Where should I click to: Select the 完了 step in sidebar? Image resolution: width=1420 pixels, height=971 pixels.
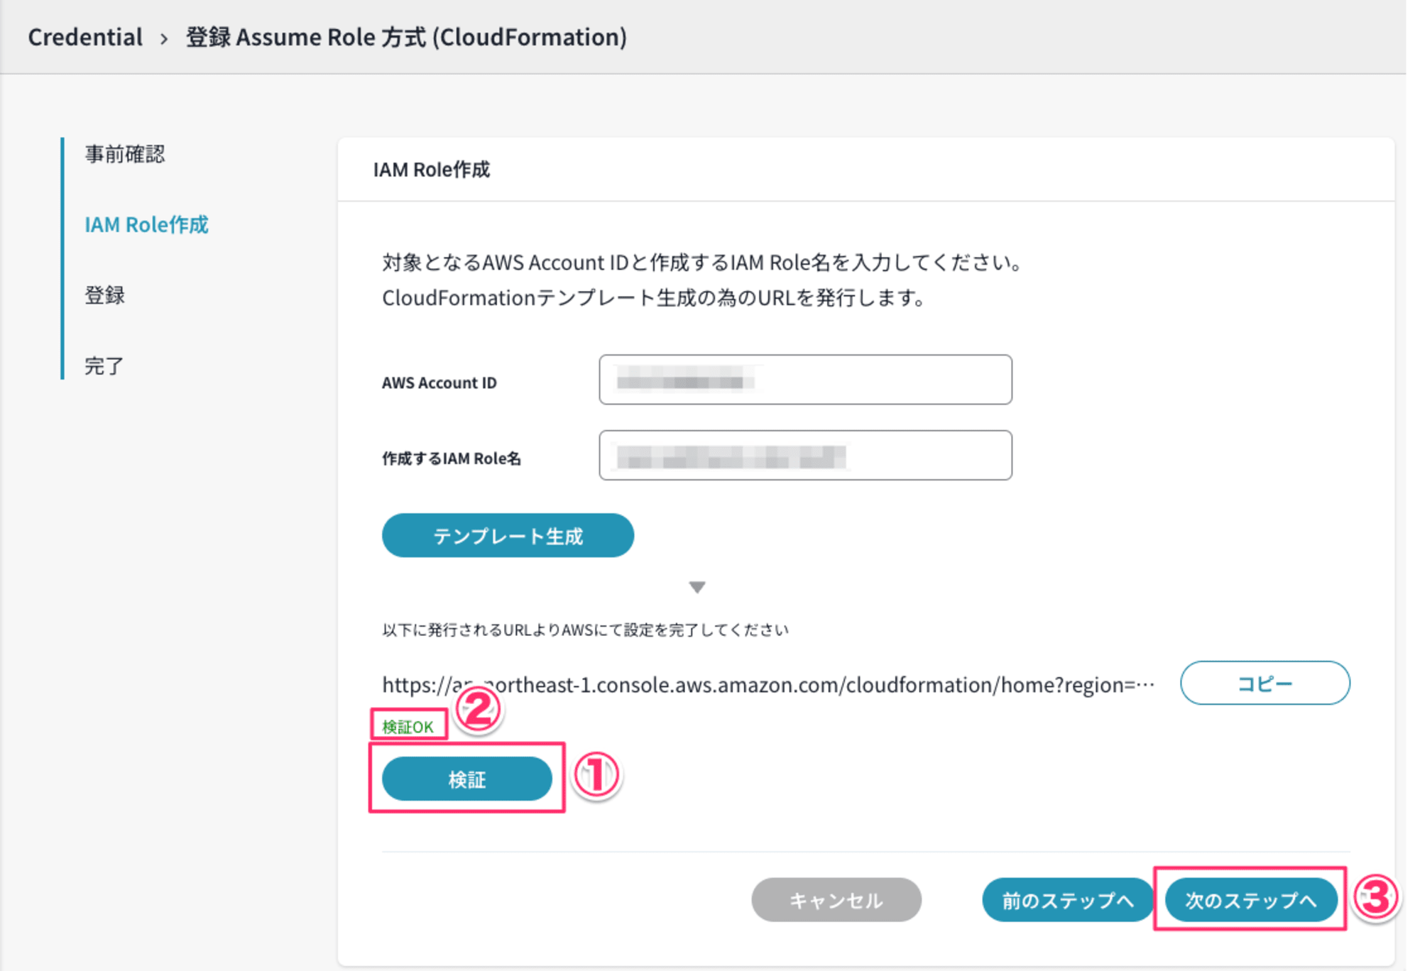tap(104, 366)
